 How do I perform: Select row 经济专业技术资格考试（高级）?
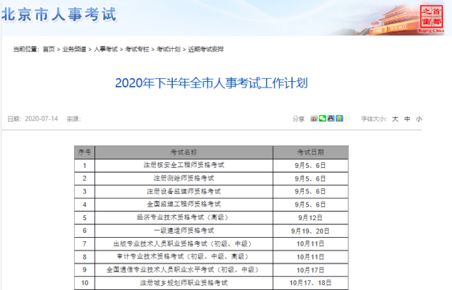(212, 217)
